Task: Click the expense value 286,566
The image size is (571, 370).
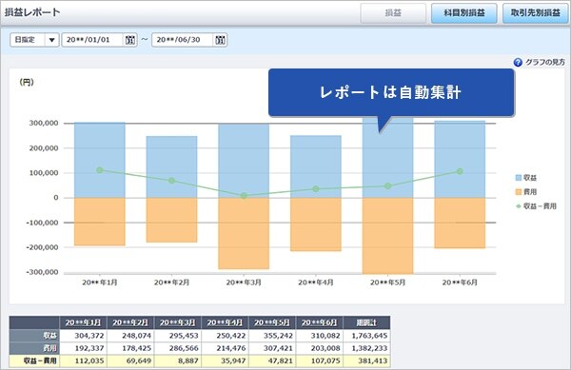Action: point(184,348)
